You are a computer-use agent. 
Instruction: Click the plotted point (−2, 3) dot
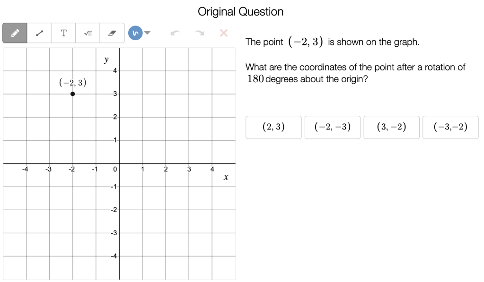[72, 94]
